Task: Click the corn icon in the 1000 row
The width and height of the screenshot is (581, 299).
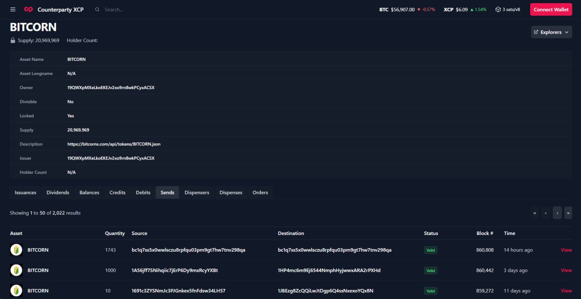Action: coord(16,270)
